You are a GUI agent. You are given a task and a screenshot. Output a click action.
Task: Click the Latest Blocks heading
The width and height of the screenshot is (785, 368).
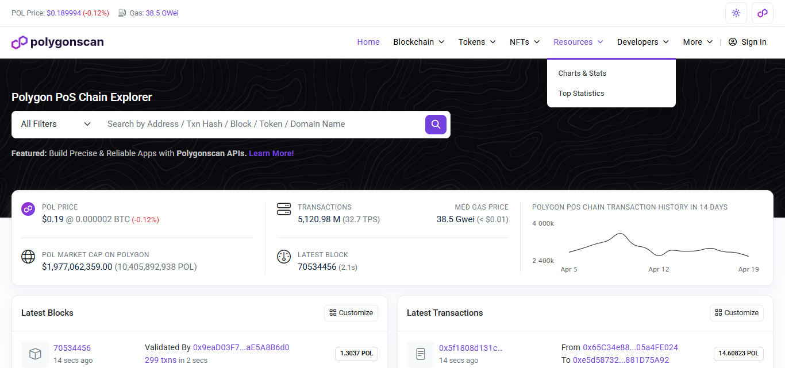tap(47, 313)
